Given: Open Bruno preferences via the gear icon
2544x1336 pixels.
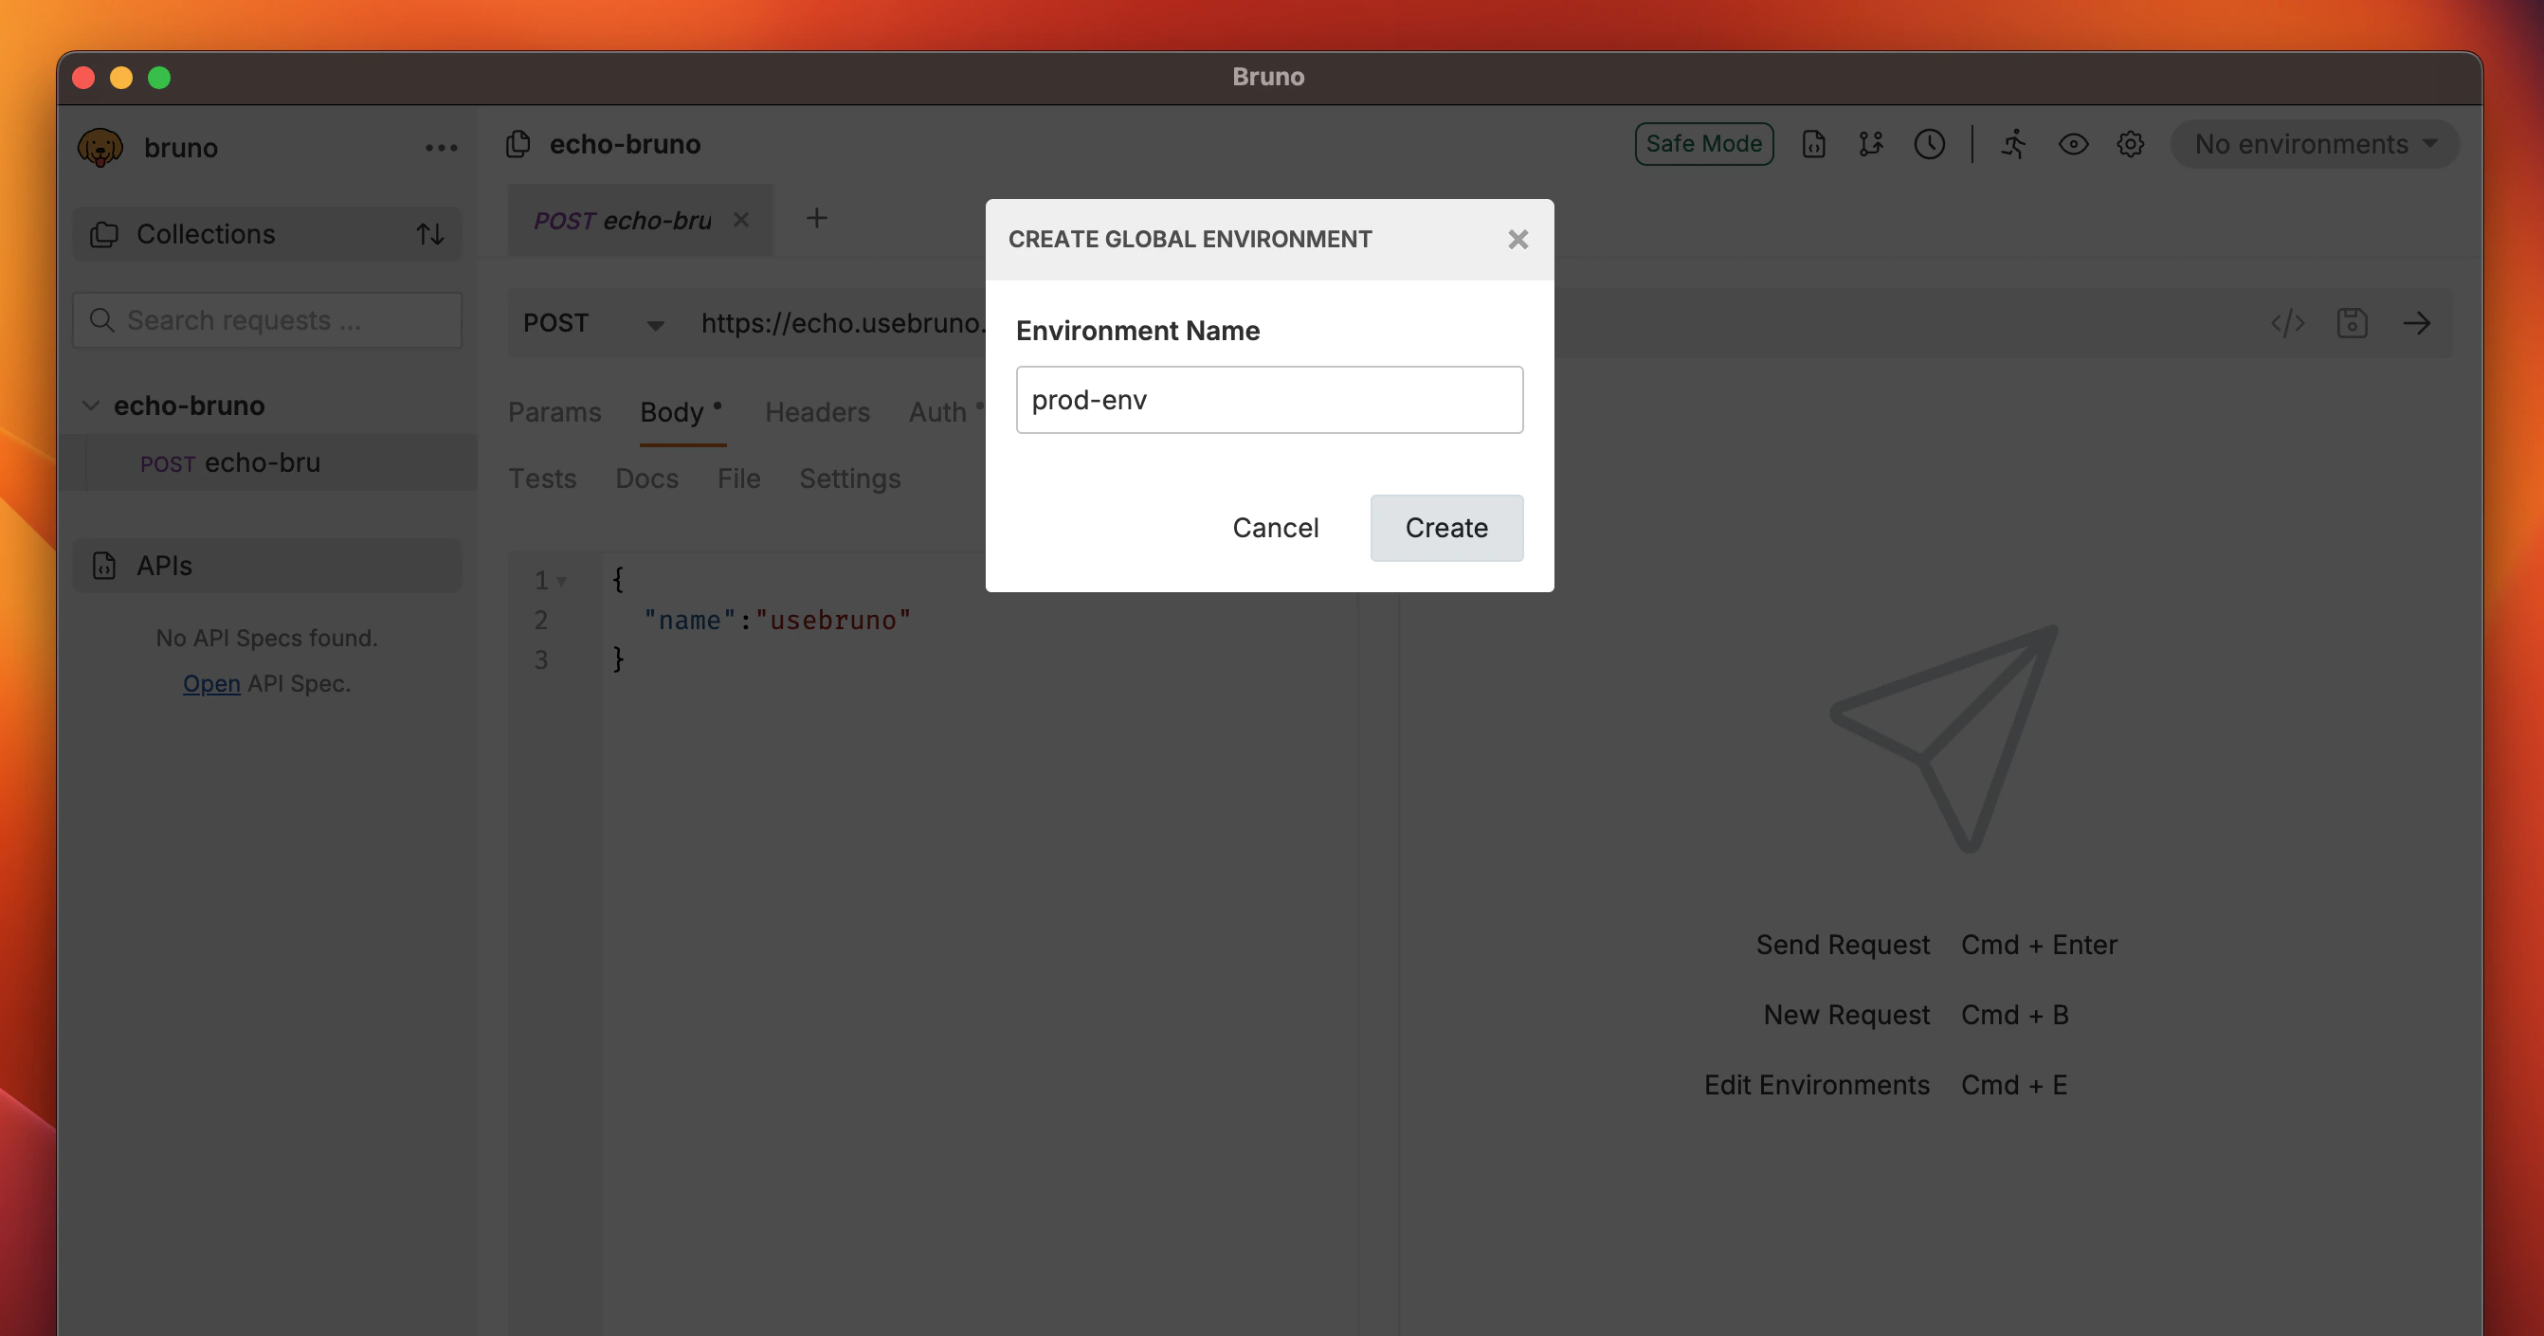Looking at the screenshot, I should pos(2130,145).
